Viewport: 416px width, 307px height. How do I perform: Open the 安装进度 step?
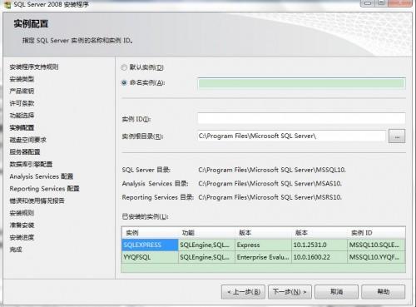click(22, 237)
